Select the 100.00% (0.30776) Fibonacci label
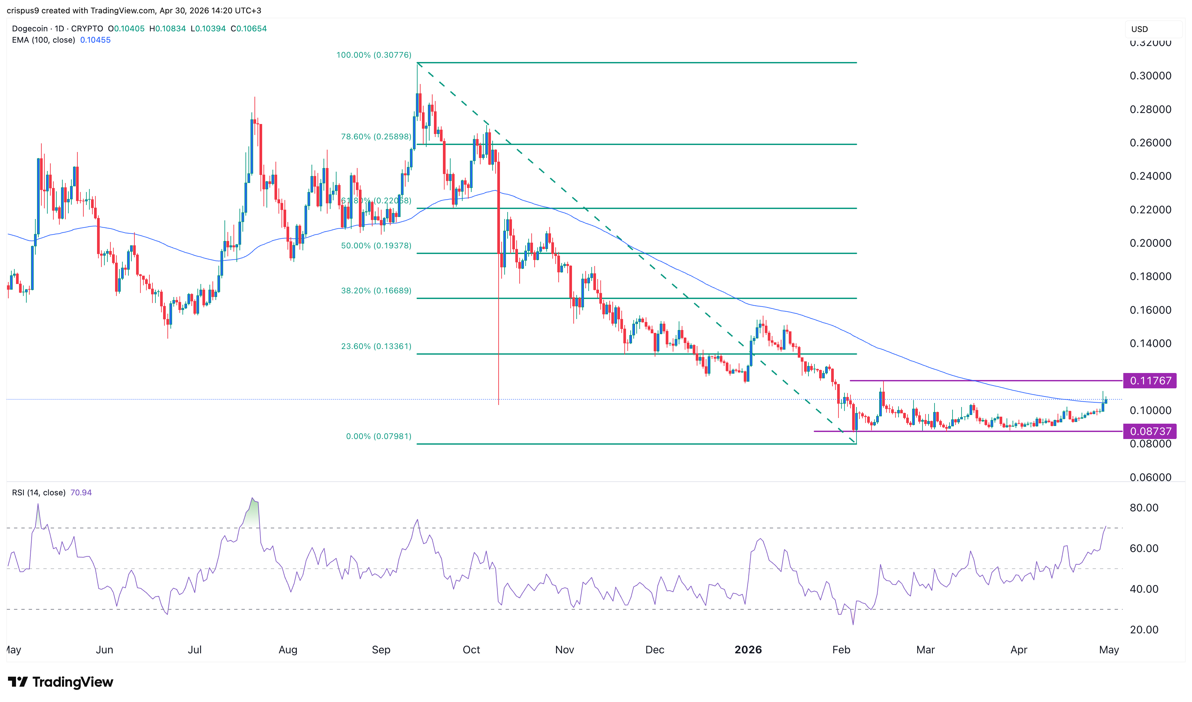Viewport: 1192px width, 702px height. [374, 55]
